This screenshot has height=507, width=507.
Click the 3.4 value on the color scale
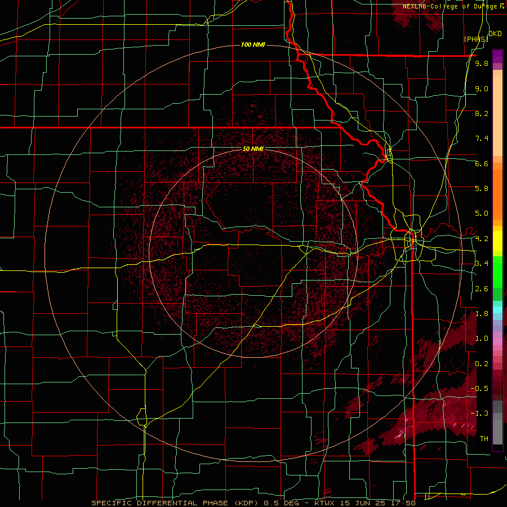click(482, 264)
